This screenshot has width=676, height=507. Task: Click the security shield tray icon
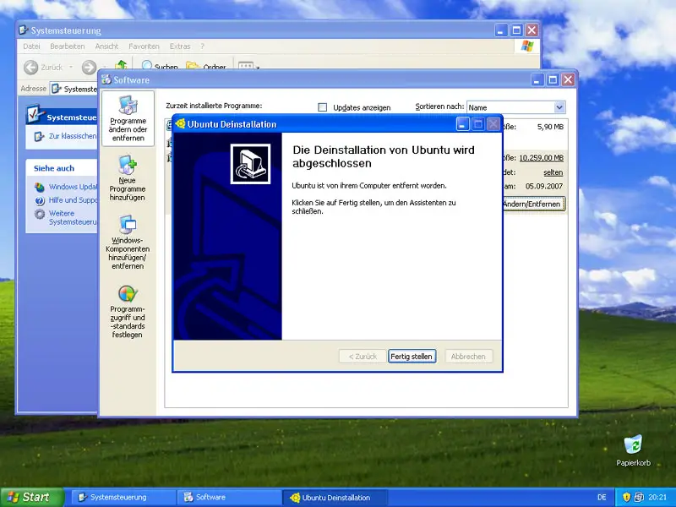(x=627, y=498)
